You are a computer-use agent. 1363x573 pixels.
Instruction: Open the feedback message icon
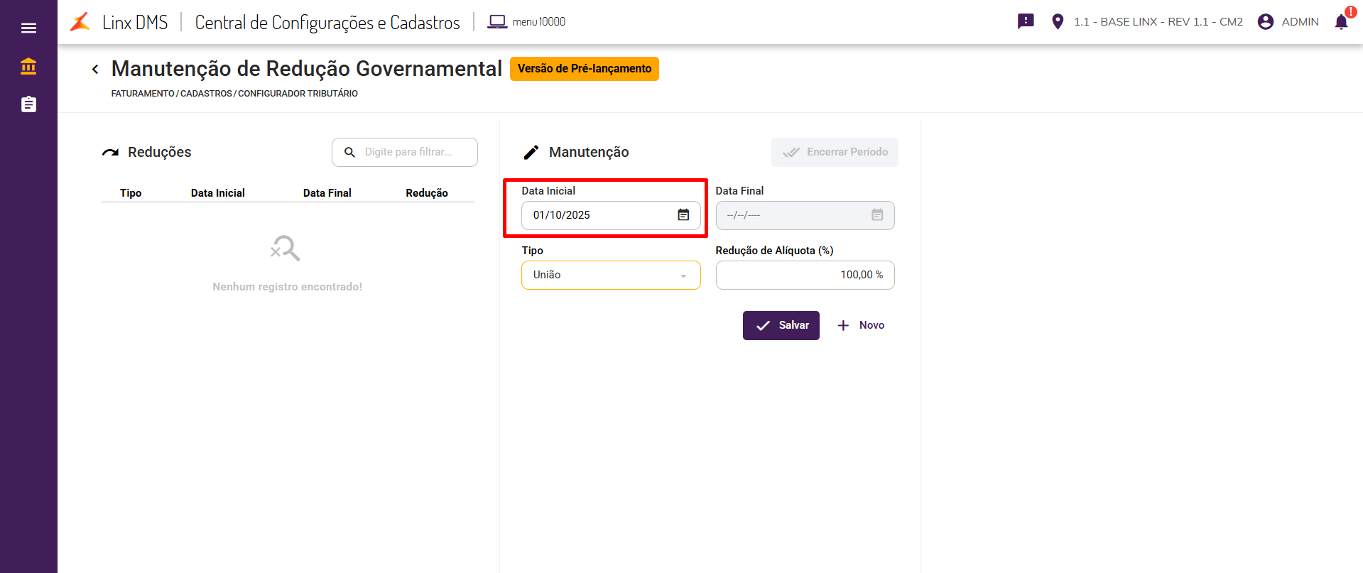(1026, 21)
